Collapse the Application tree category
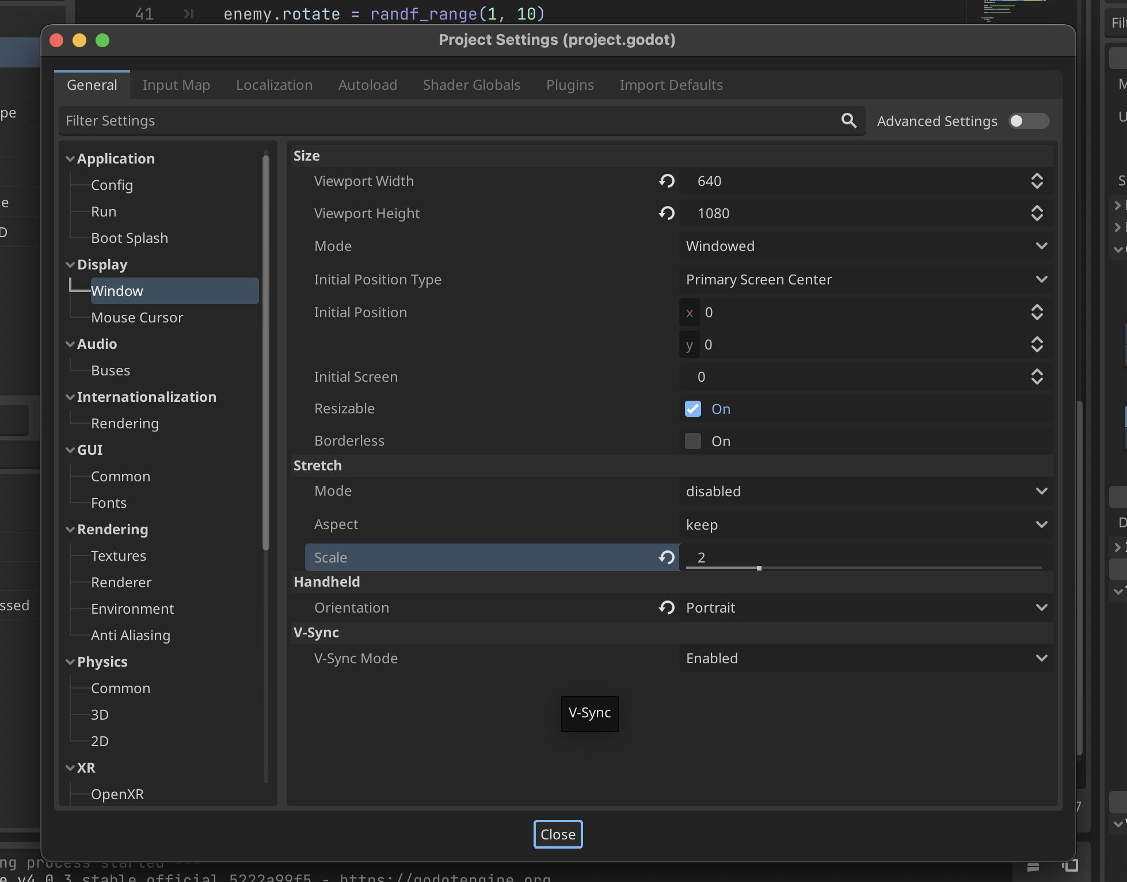This screenshot has width=1127, height=882. (x=70, y=159)
